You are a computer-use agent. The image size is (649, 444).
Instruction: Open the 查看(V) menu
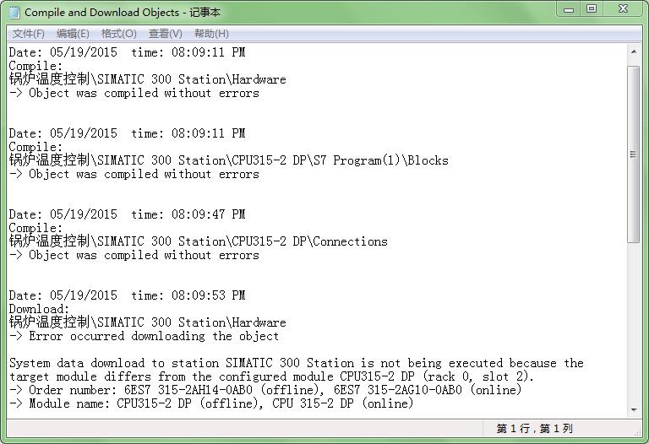[165, 34]
